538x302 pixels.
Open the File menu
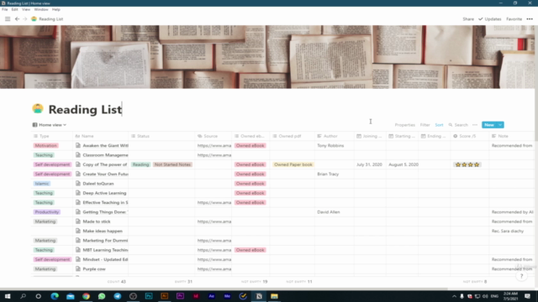click(5, 9)
